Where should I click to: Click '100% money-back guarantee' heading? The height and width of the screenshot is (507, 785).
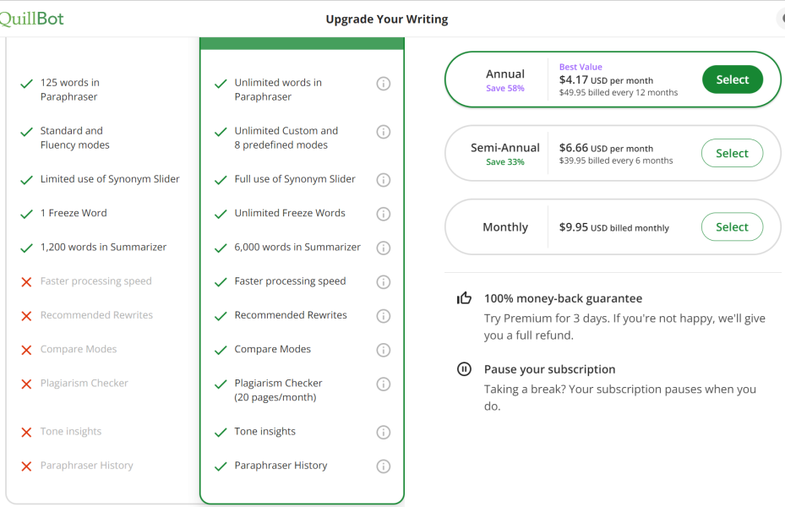(x=564, y=298)
